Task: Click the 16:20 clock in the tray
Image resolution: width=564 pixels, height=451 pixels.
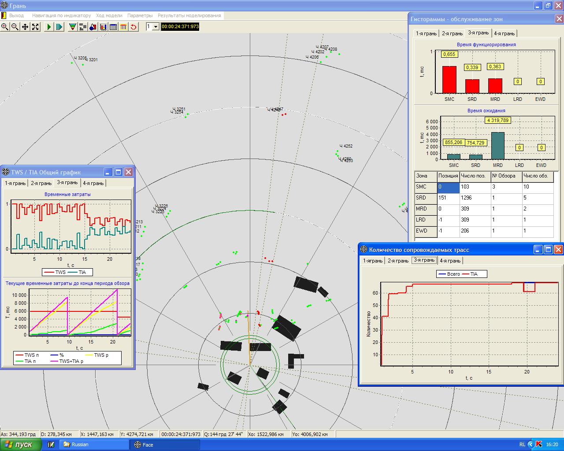Action: [552, 445]
